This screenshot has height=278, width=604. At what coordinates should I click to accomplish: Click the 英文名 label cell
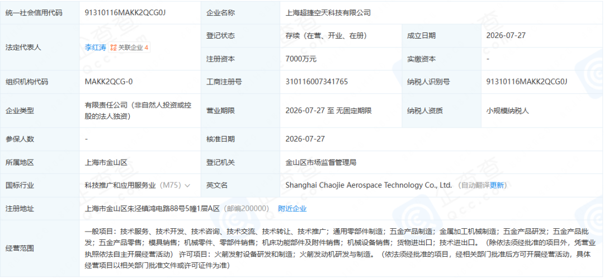[x=240, y=186]
